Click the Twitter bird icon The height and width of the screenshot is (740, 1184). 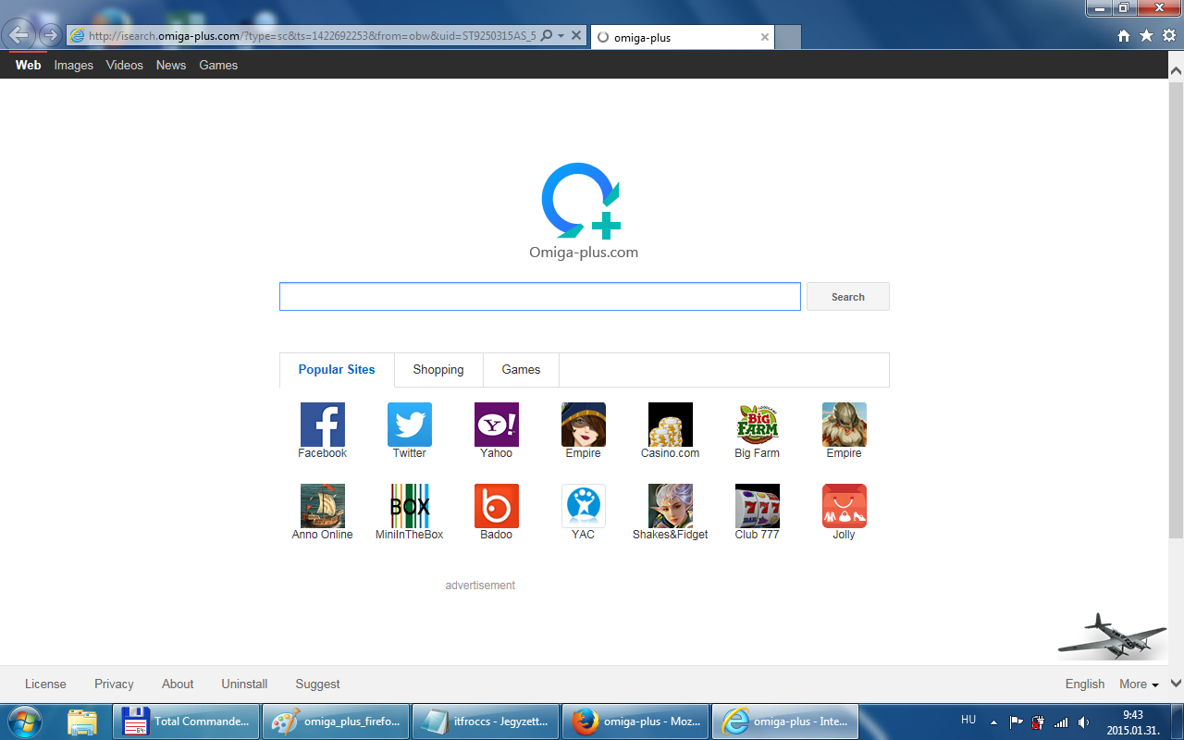pyautogui.click(x=409, y=425)
